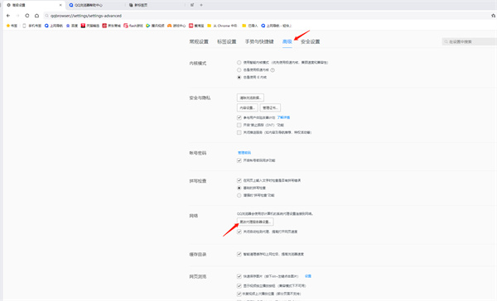
Task: Select the 高级 settings tab
Action: pyautogui.click(x=287, y=41)
